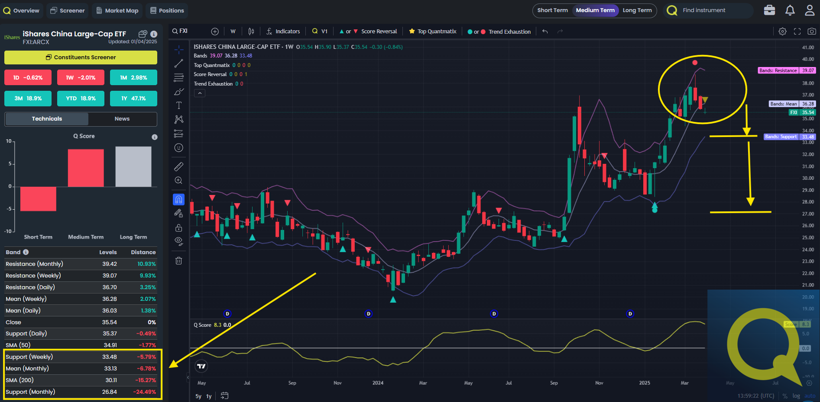Switch to Long Term view
This screenshot has height=402, width=820.
[637, 10]
